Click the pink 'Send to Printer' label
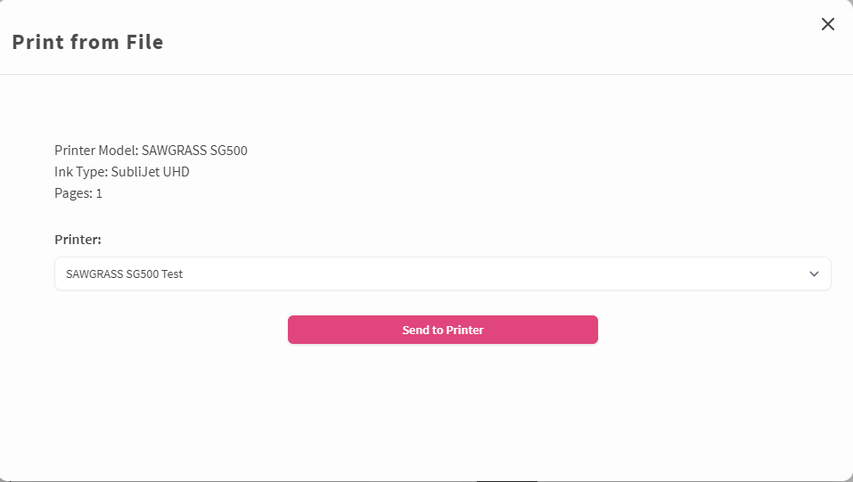853x482 pixels. 442,330
